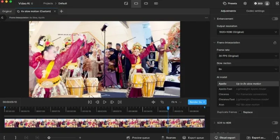Open the Frame rate dropdown
Screen dimensions: 280x140
point(248,56)
